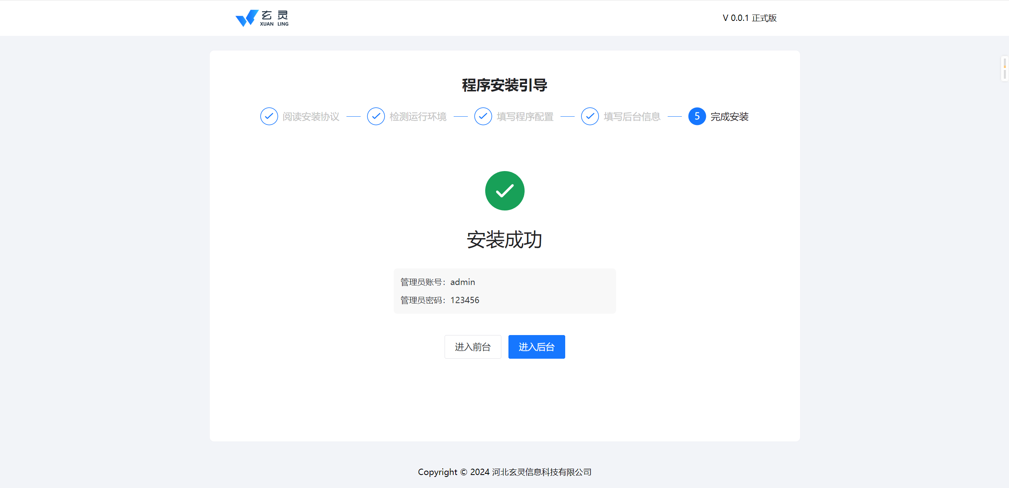Select the 阅读安装协议 step label

point(311,117)
